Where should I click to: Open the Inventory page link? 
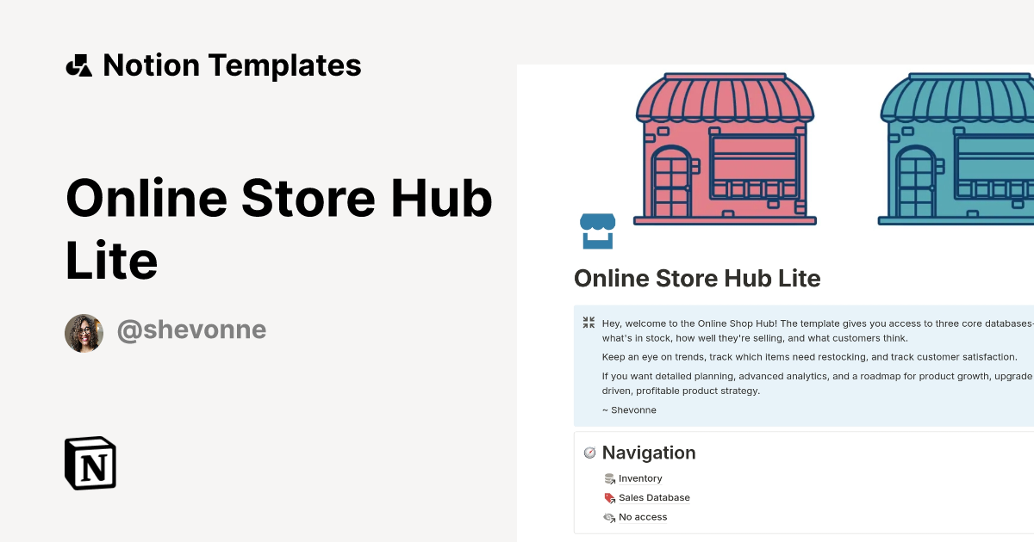[639, 478]
